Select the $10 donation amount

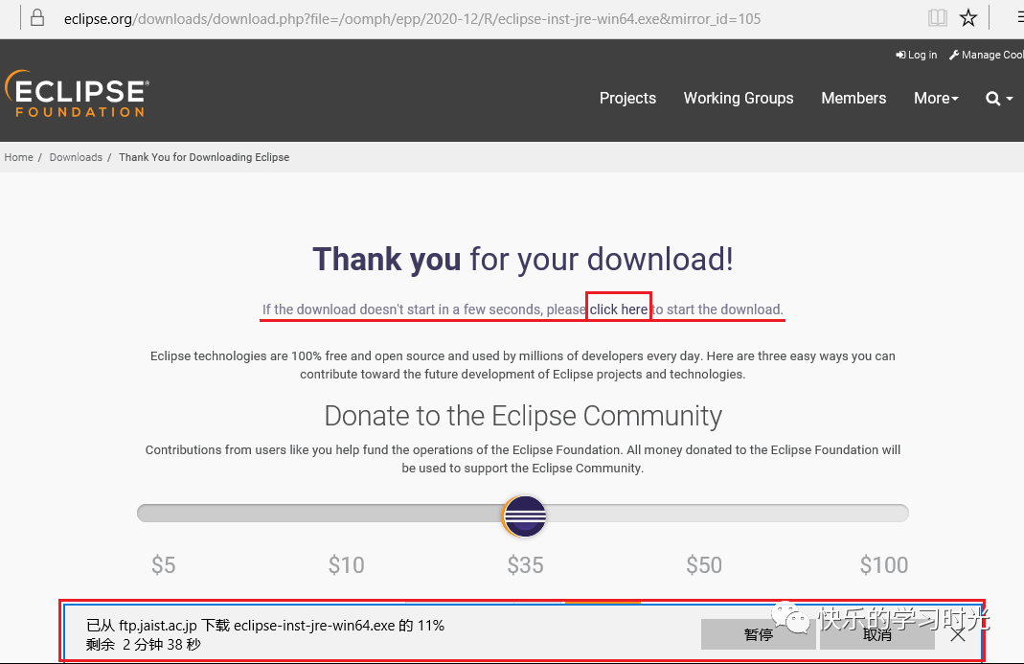[x=346, y=564]
